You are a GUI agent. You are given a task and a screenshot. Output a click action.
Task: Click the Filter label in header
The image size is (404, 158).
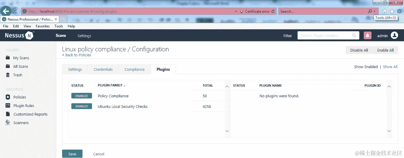pos(287,36)
